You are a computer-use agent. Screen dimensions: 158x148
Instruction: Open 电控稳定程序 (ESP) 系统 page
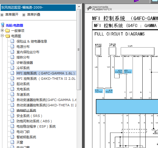36,126
